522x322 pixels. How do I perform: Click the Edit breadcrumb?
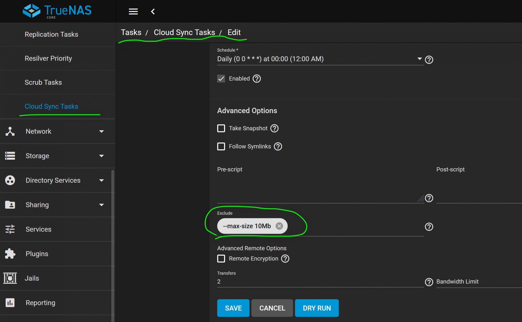tap(234, 32)
